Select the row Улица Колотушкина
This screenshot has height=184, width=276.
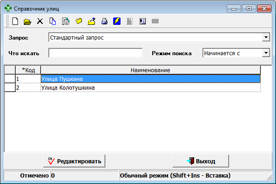(150, 87)
